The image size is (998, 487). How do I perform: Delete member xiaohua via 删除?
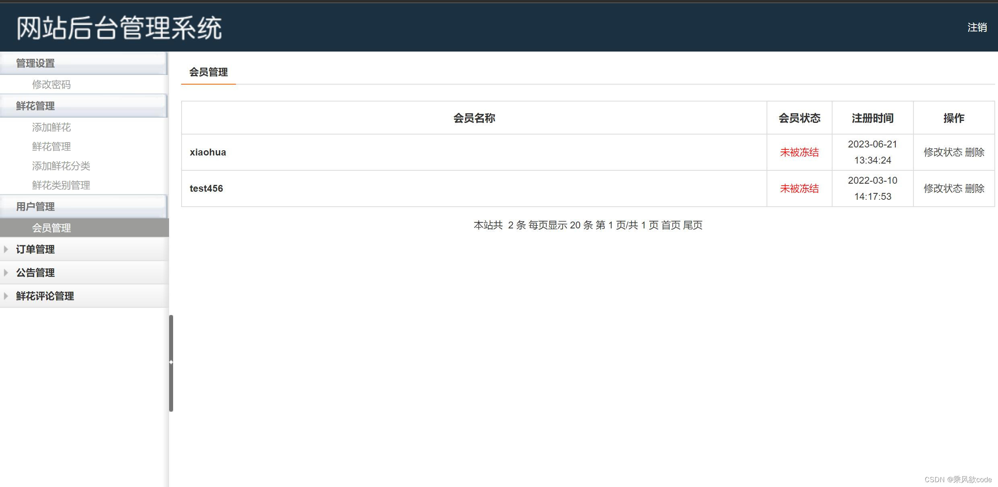coord(975,152)
